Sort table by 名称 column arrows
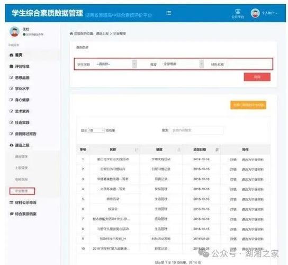Image resolution: width=288 pixels, height=265 pixels. (x=136, y=149)
